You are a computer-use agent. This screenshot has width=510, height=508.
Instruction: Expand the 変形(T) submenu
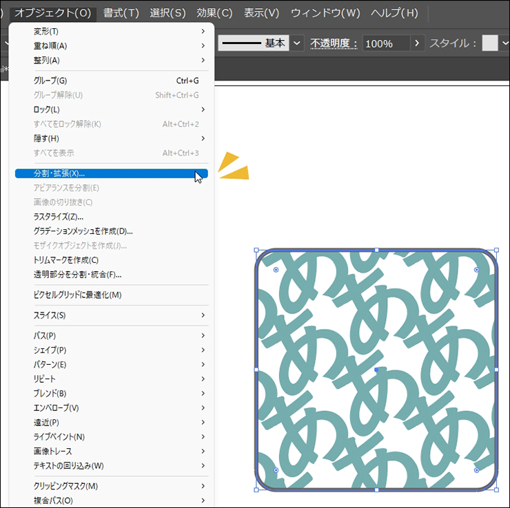(x=110, y=32)
